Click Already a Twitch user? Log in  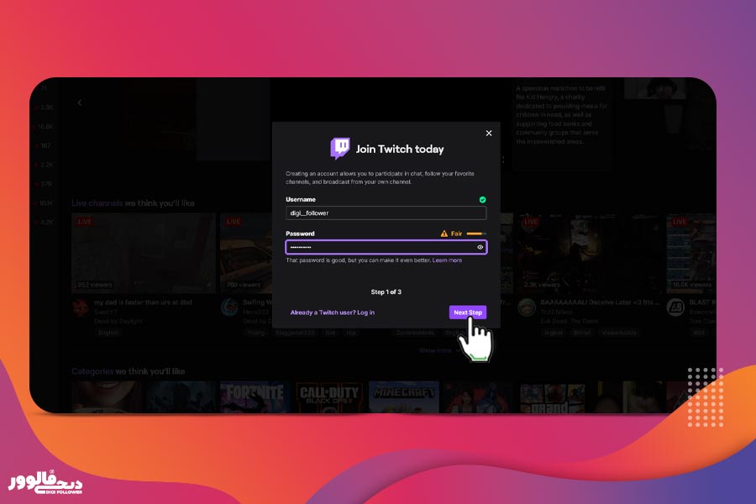[332, 312]
